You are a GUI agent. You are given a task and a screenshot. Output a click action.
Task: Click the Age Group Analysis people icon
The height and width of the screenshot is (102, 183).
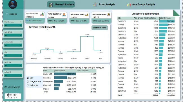point(129,5)
